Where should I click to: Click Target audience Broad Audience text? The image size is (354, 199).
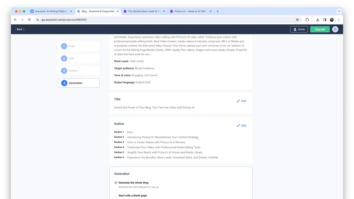(134, 68)
